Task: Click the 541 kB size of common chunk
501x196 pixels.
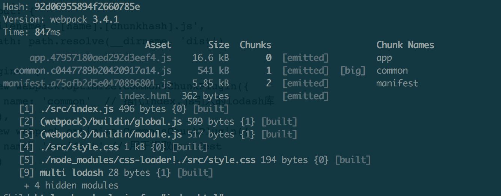Action: (x=213, y=71)
